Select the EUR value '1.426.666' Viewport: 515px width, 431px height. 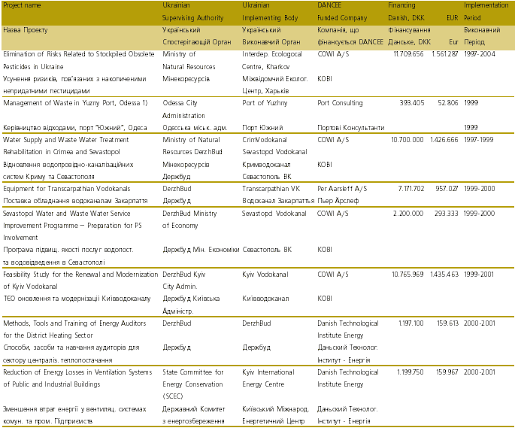444,140
